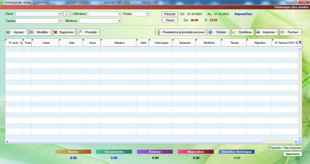The width and height of the screenshot is (310, 164).
Task: Show sale Détails
Action: [218, 32]
